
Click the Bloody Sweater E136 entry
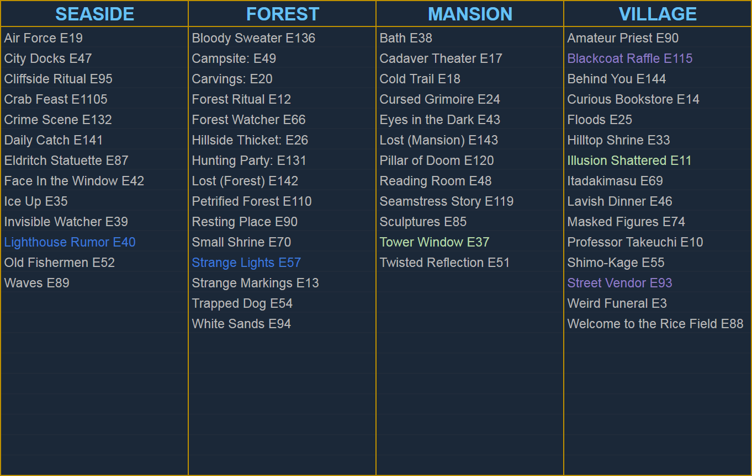[253, 38]
